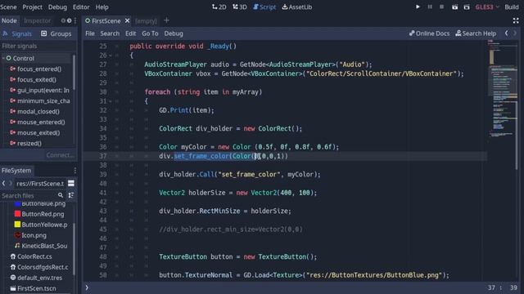Select icon.png file
Viewport: 524px width, 294px height.
[30, 235]
